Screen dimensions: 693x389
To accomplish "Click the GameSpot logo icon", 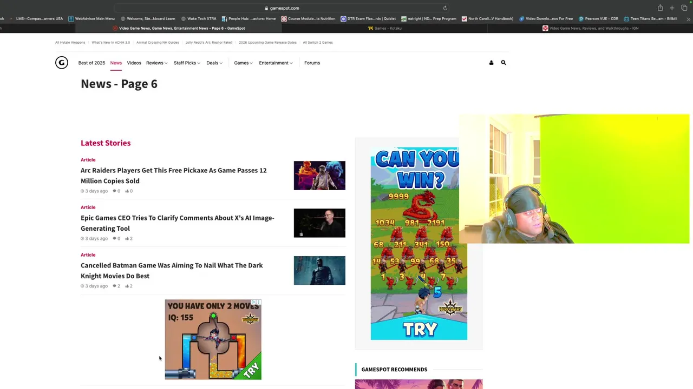I will pyautogui.click(x=62, y=63).
